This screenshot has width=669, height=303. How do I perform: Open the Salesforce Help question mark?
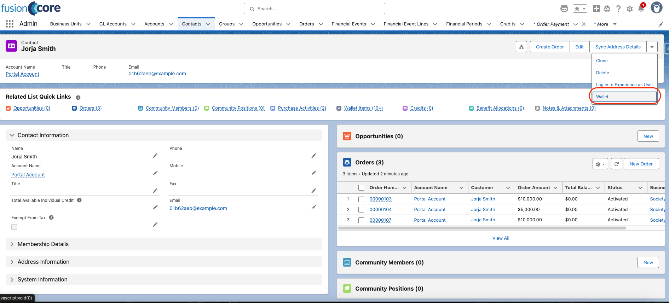click(x=618, y=8)
